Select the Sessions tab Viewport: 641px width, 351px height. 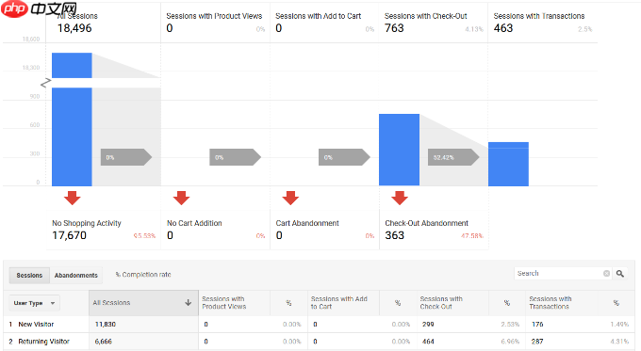(x=29, y=276)
